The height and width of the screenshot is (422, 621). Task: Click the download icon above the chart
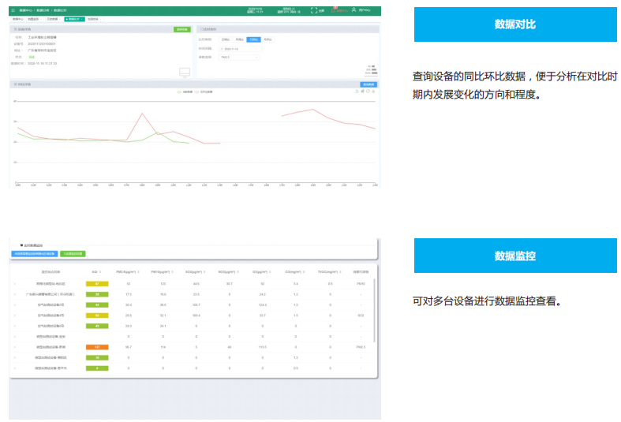(375, 91)
